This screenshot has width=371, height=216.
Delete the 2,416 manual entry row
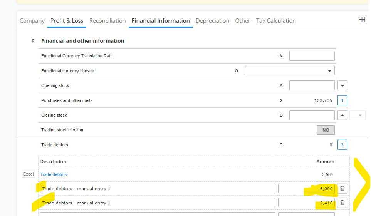pyautogui.click(x=342, y=203)
